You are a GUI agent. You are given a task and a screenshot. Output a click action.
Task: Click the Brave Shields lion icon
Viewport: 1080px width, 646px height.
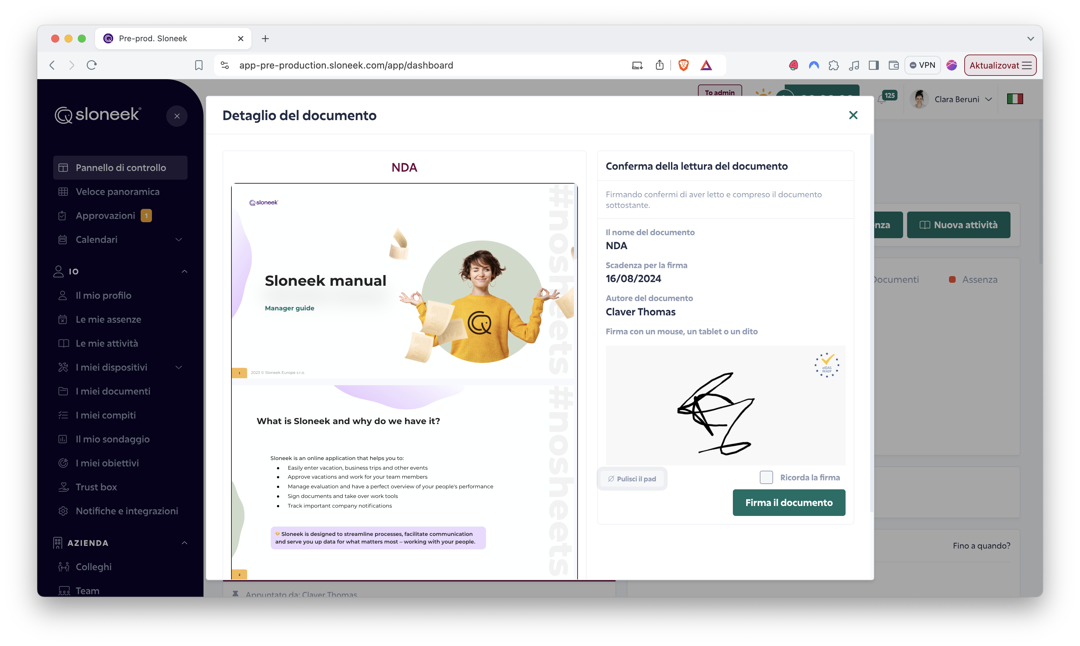683,65
